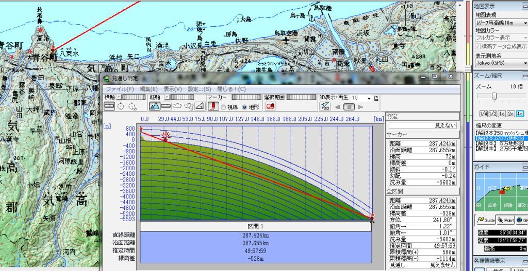
Task: Set zoom to 4x
Action: (x=520, y=114)
